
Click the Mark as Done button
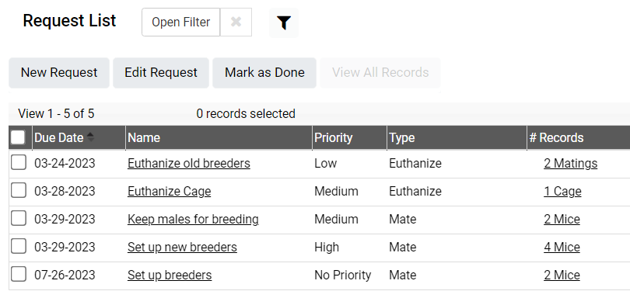[x=264, y=73]
